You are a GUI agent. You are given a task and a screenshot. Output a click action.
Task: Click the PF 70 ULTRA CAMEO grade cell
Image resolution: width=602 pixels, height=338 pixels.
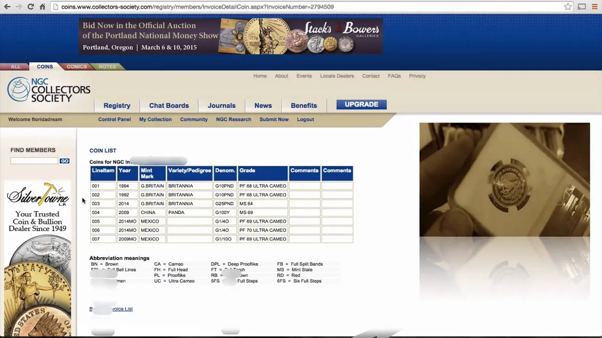(263, 230)
